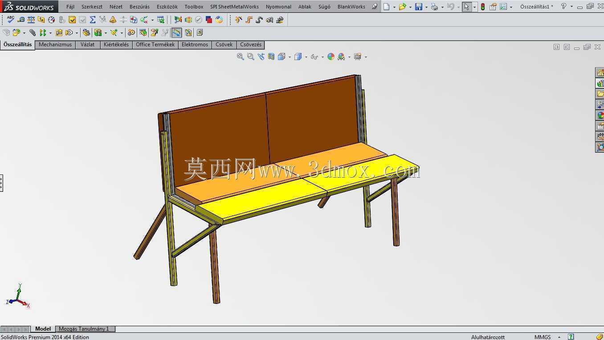The height and width of the screenshot is (340, 604).
Task: Switch to the Vázlat tab
Action: tap(88, 45)
